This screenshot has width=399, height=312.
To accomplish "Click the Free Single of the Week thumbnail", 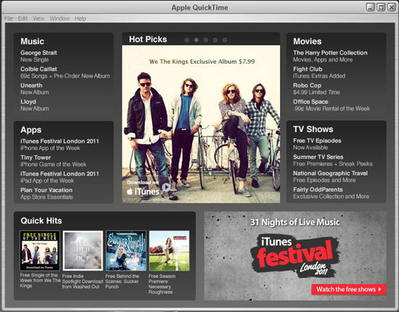I will [x=40, y=250].
